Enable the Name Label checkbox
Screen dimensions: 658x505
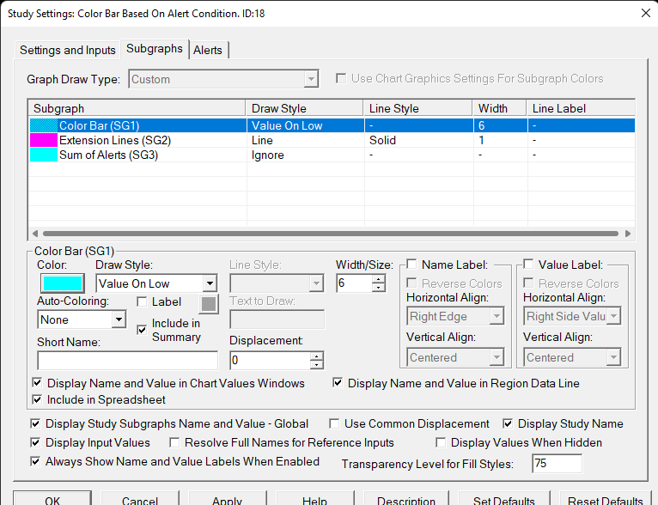(411, 265)
